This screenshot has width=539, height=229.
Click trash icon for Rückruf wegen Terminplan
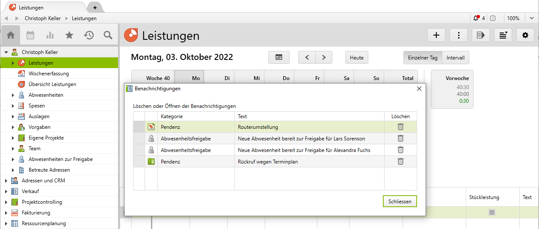click(x=400, y=161)
